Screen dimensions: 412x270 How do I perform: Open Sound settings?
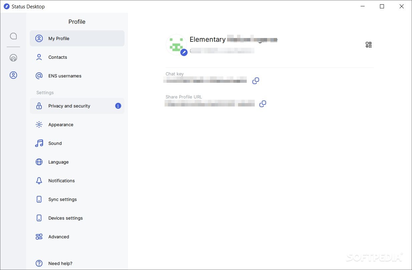point(77,143)
